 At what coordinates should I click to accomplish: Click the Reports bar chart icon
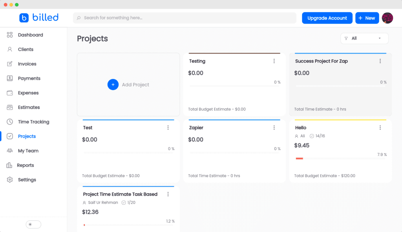(9, 165)
